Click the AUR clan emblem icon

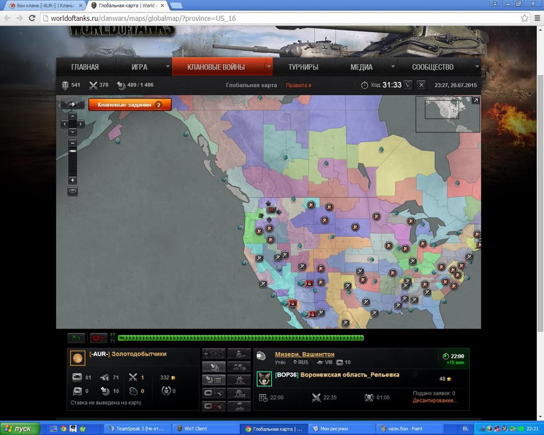(x=78, y=358)
